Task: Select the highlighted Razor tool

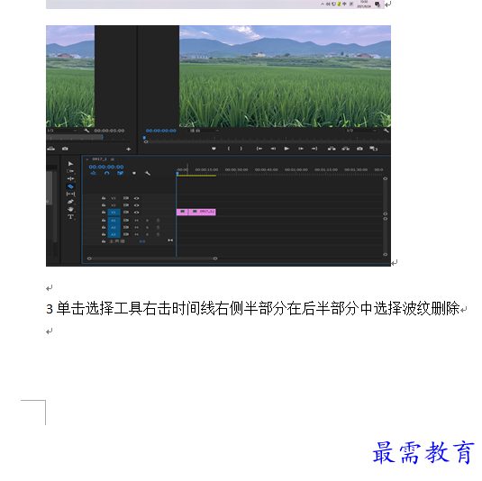Action: pyautogui.click(x=70, y=186)
